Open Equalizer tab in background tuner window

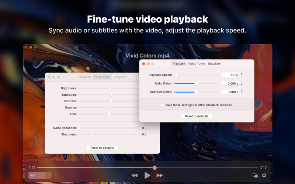[120, 77]
